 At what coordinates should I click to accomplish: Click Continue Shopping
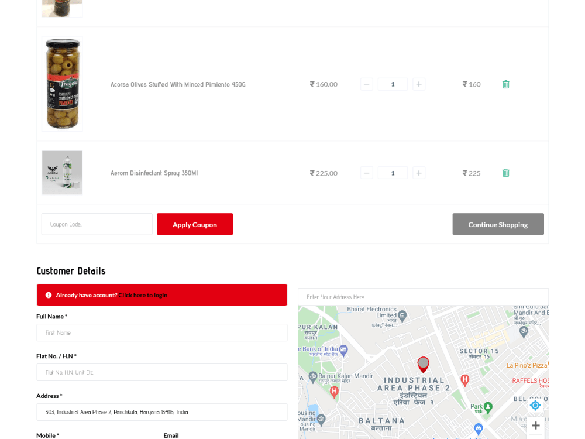(498, 224)
